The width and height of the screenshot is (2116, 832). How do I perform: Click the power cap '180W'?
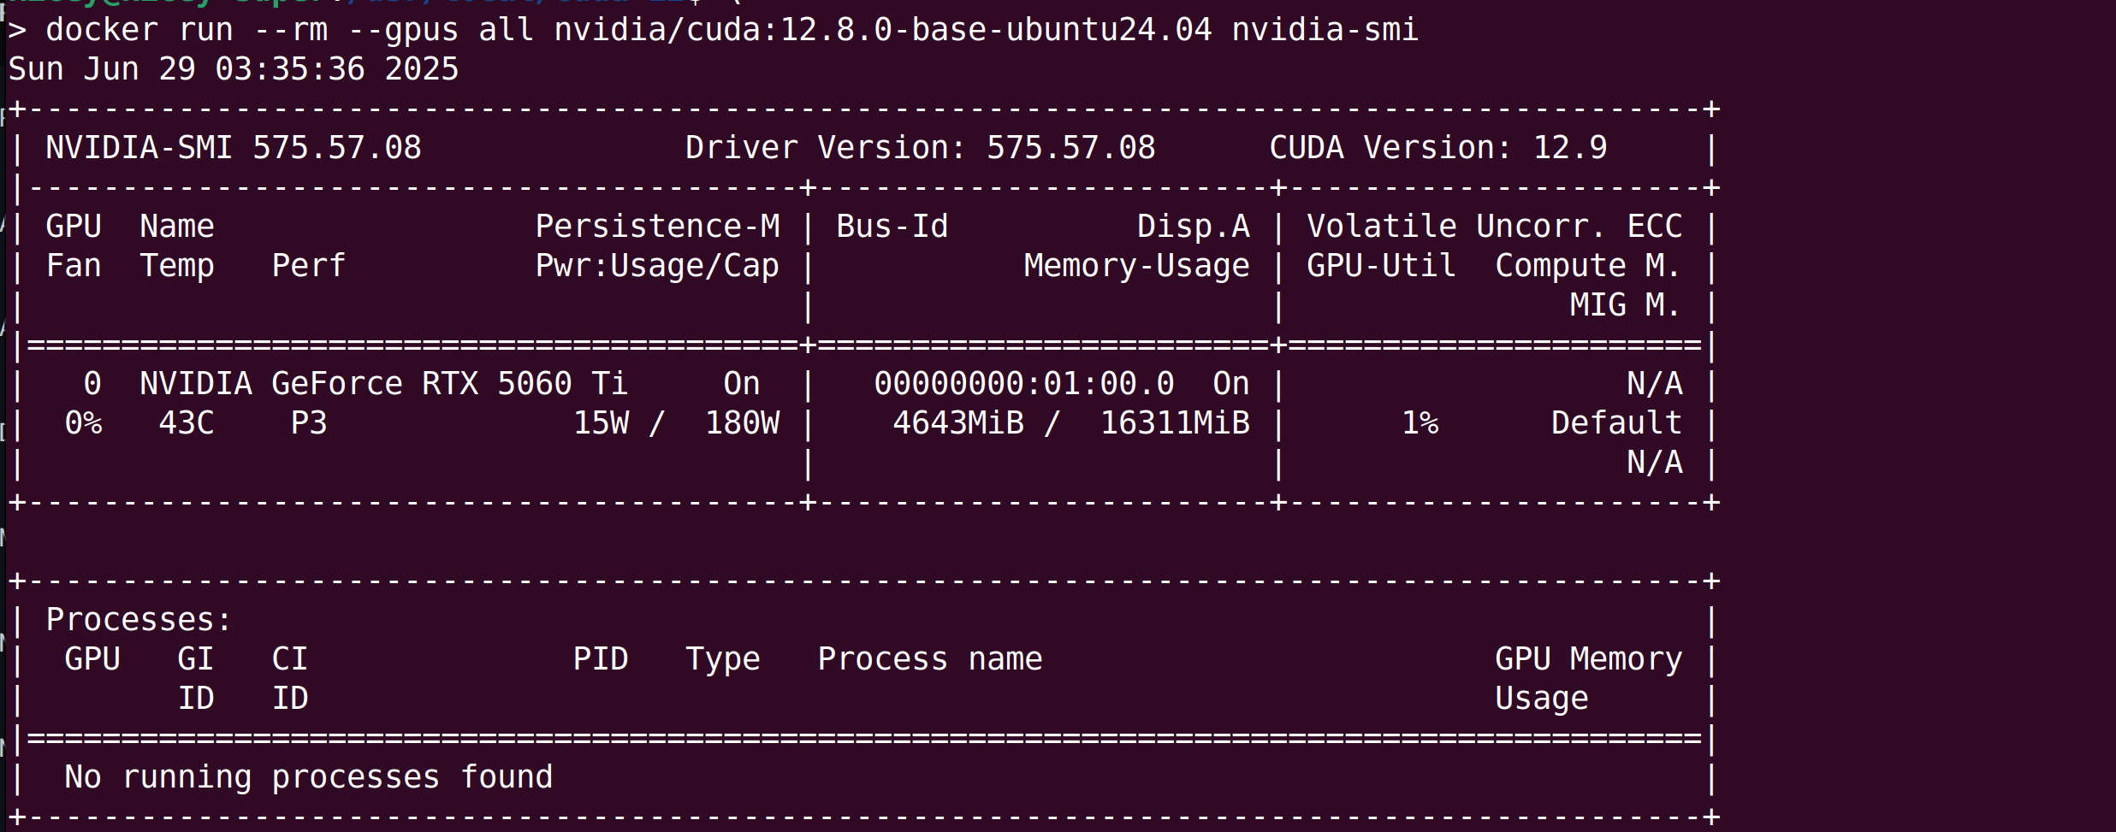click(x=742, y=423)
